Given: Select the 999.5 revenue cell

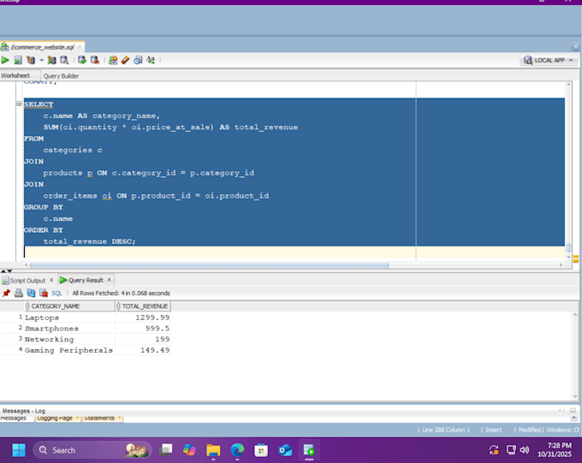Looking at the screenshot, I should (x=143, y=329).
